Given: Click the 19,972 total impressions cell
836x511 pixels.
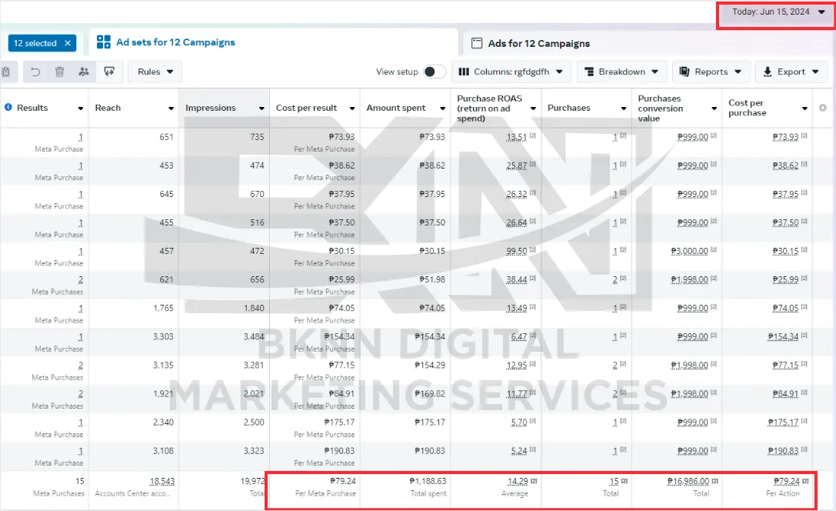Looking at the screenshot, I should pos(252,481).
